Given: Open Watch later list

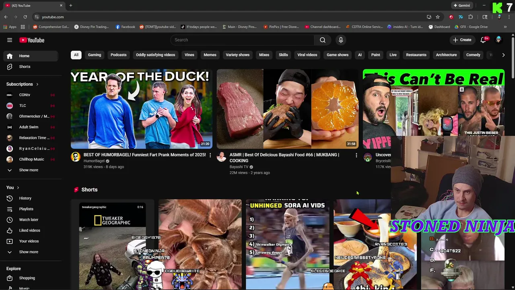Looking at the screenshot, I should [x=31, y=220].
